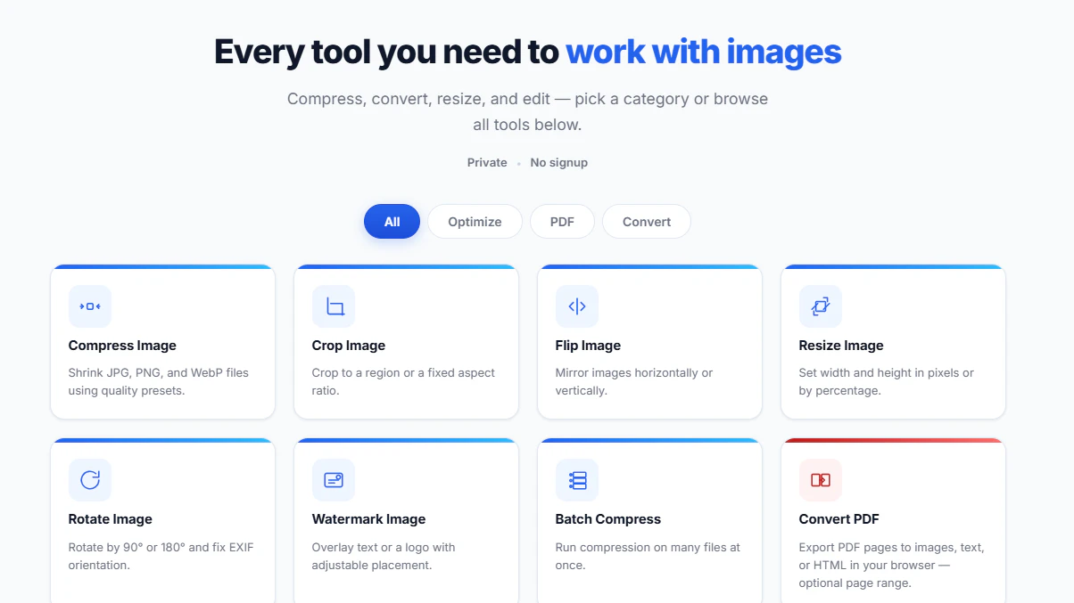Select the Flip Image tool icon
This screenshot has width=1074, height=603.
[x=577, y=306]
